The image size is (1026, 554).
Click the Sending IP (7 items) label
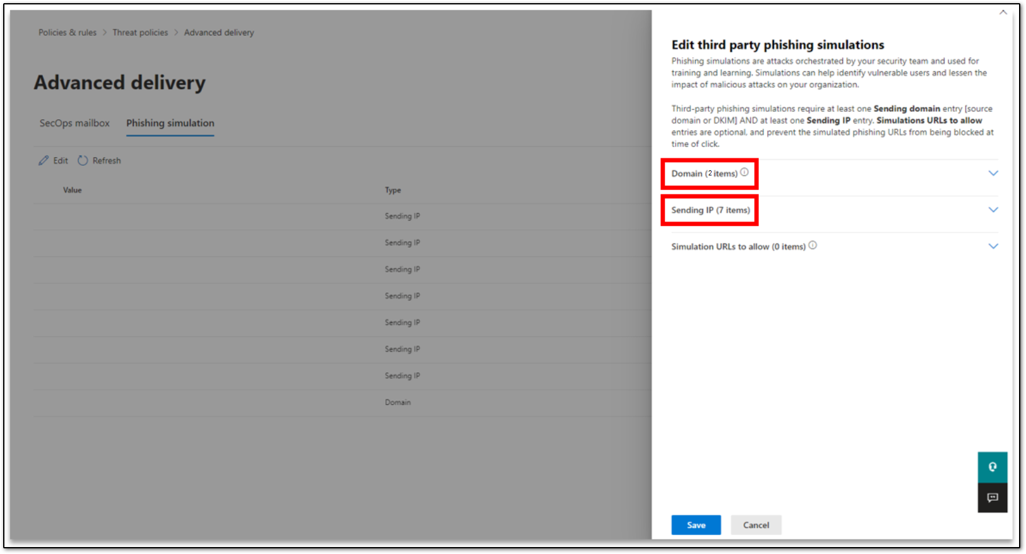coord(710,210)
